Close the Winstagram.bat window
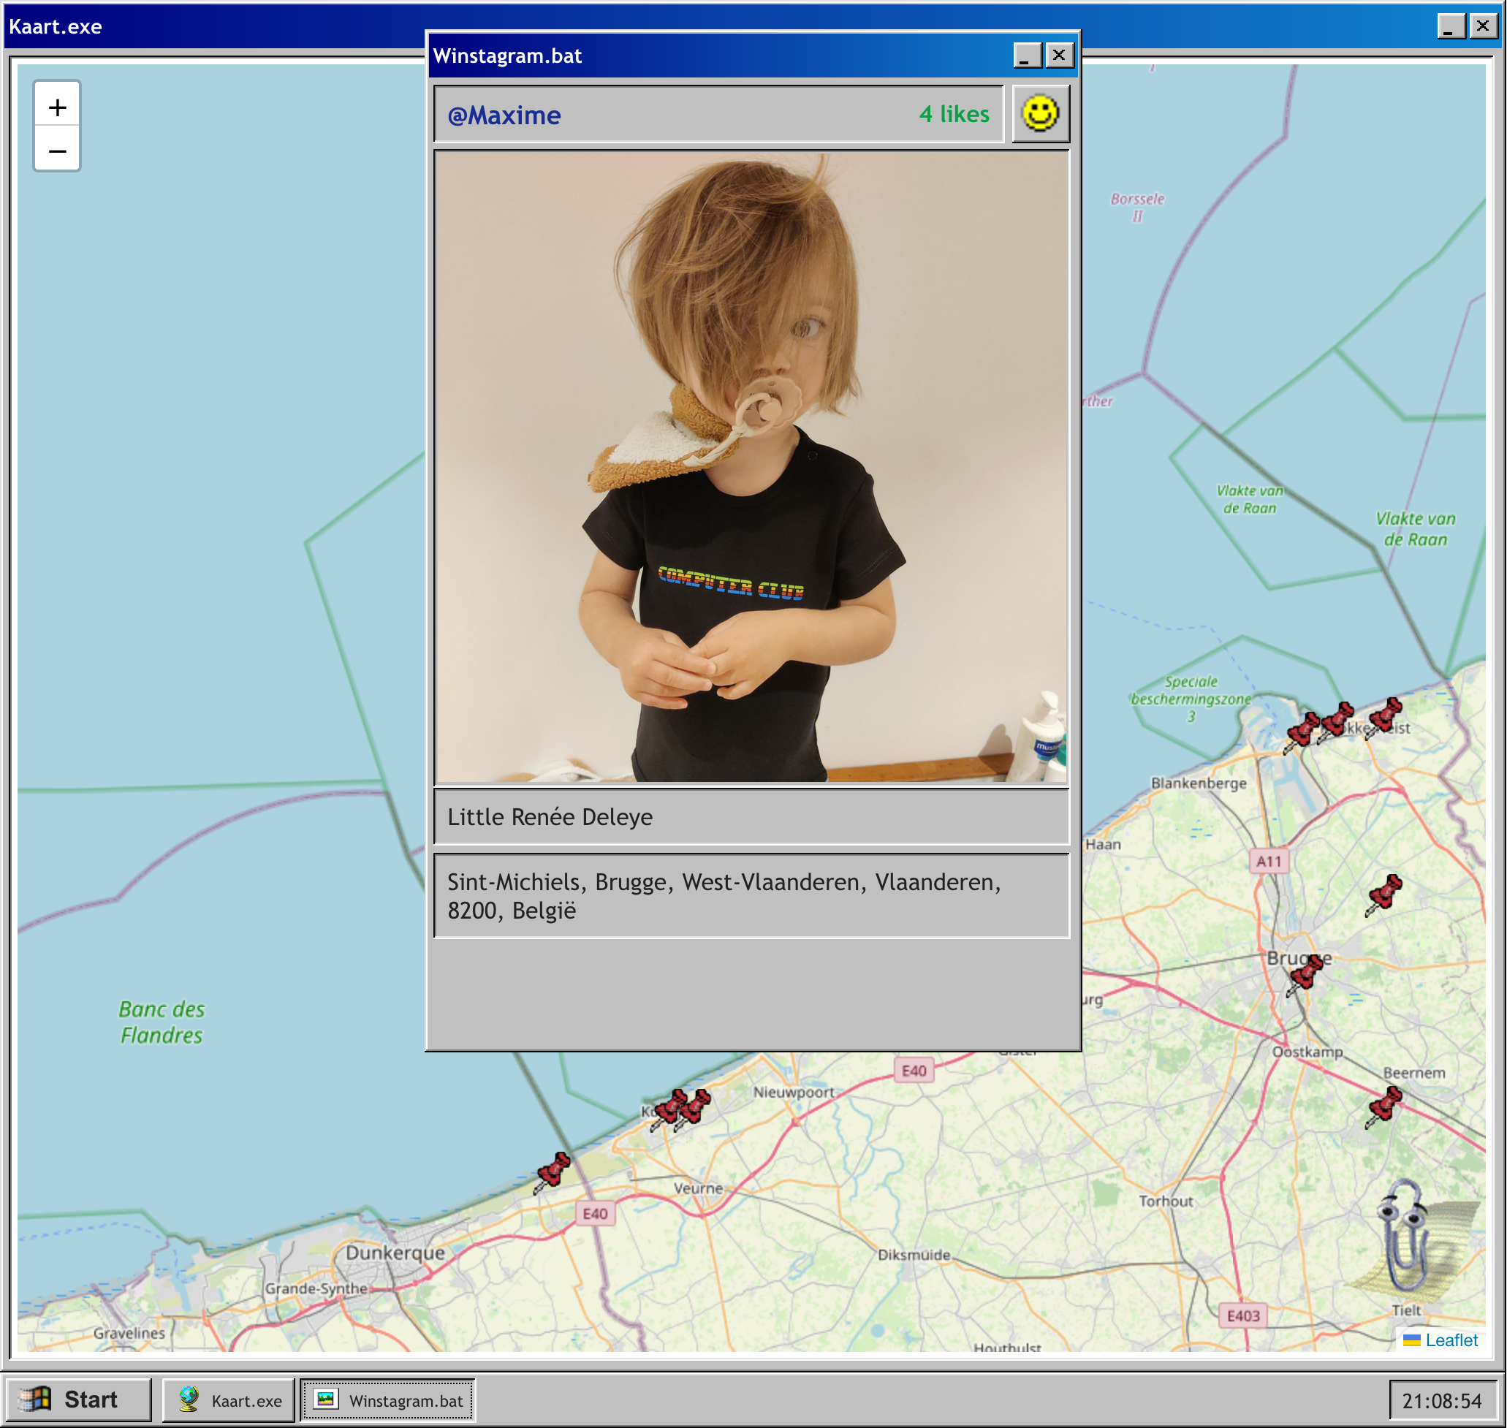 click(1058, 56)
